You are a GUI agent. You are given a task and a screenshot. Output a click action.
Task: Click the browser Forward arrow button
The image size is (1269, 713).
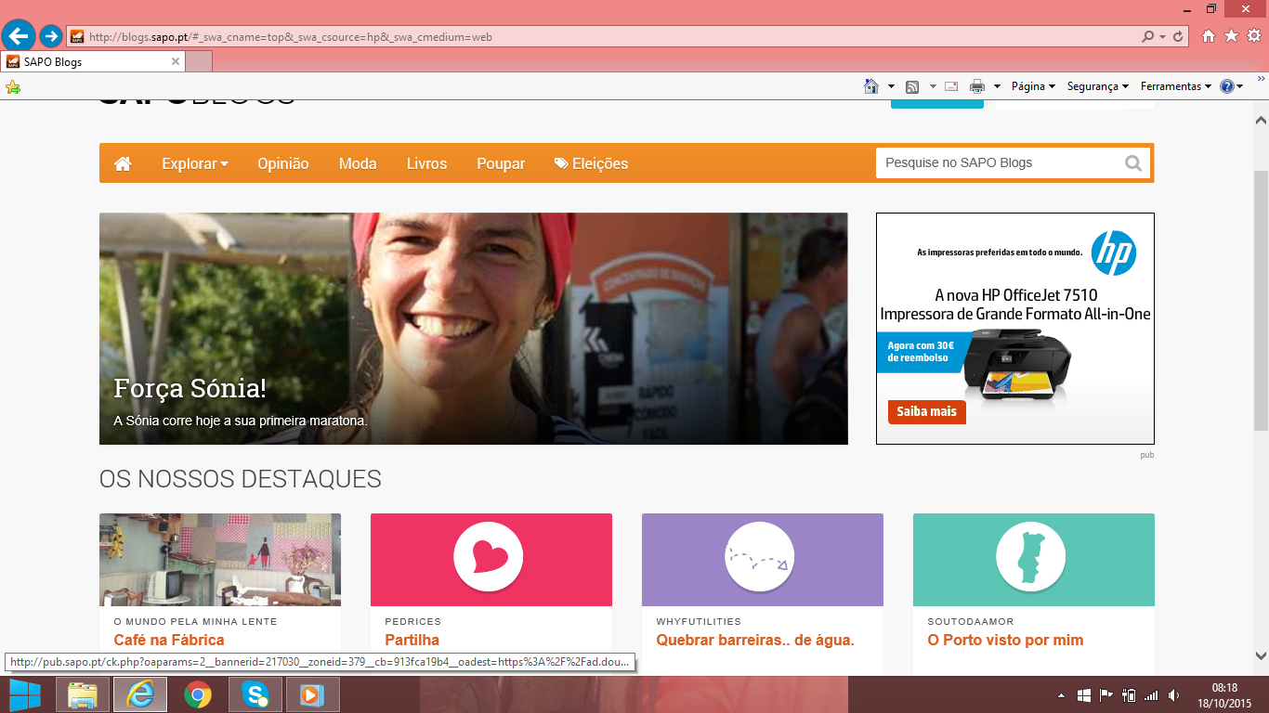(51, 36)
